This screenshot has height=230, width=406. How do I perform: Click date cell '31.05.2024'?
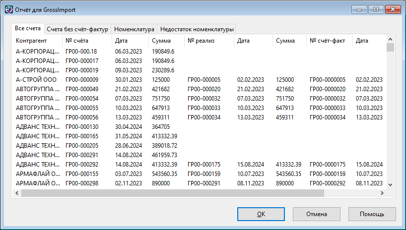click(x=129, y=136)
